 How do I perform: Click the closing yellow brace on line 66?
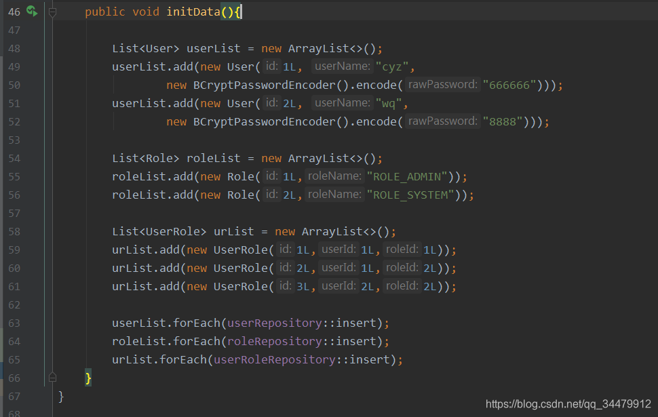point(88,378)
